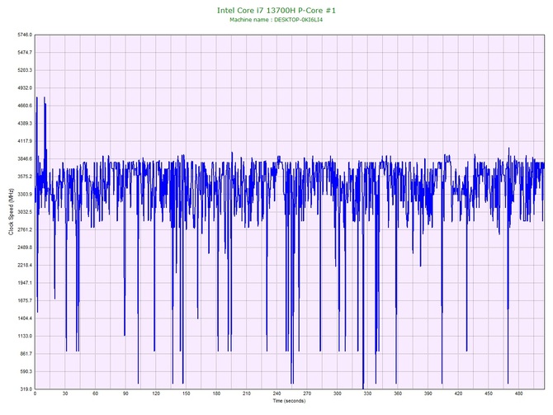Click the 240 seconds x-axis tick
This screenshot has height=415, width=553.
(x=276, y=394)
